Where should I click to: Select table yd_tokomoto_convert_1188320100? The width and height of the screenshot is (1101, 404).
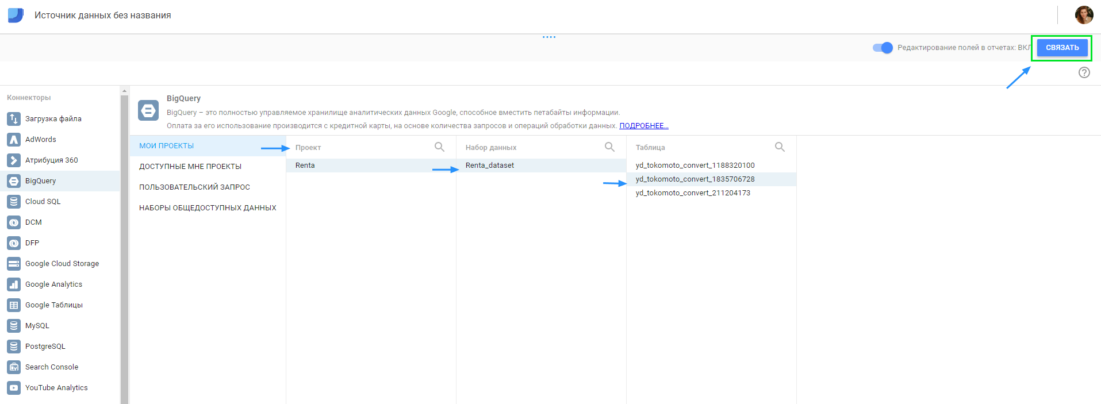[711, 166]
